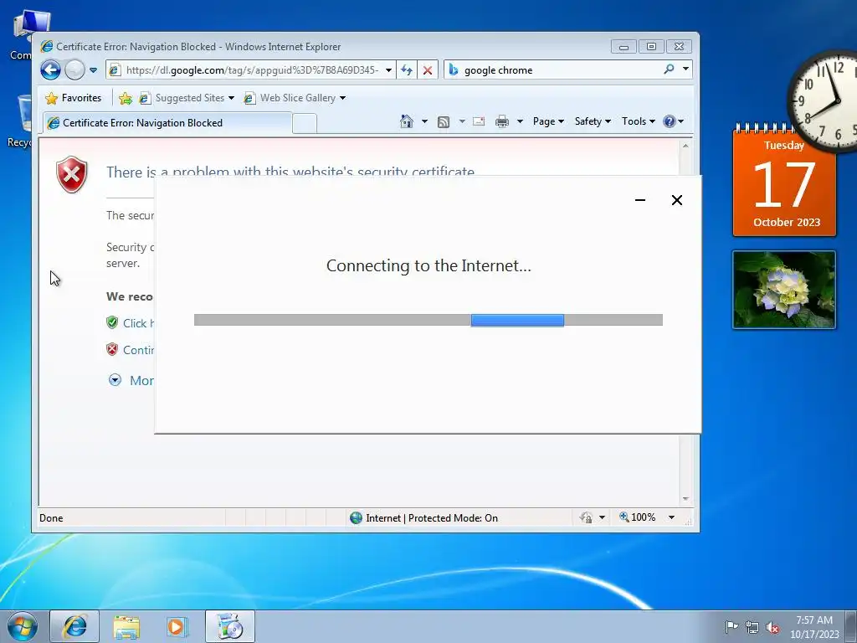Go back with the IE Back arrow
The image size is (857, 643).
coord(50,70)
